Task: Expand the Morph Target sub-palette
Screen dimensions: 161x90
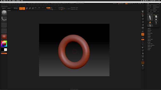Action: (150, 39)
